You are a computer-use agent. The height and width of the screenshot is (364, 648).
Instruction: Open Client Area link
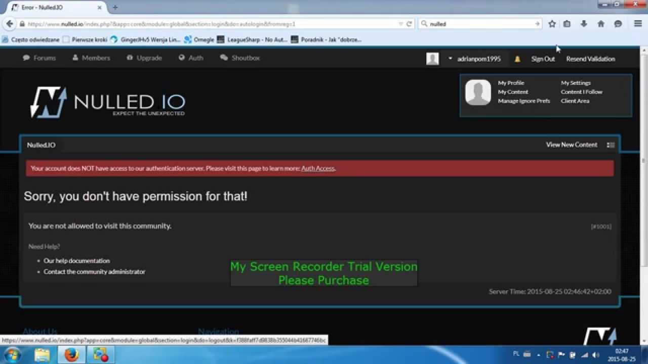click(x=575, y=101)
